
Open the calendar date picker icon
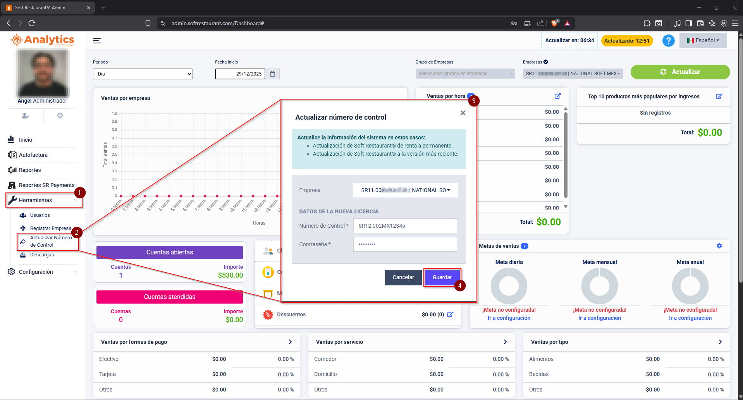[273, 74]
